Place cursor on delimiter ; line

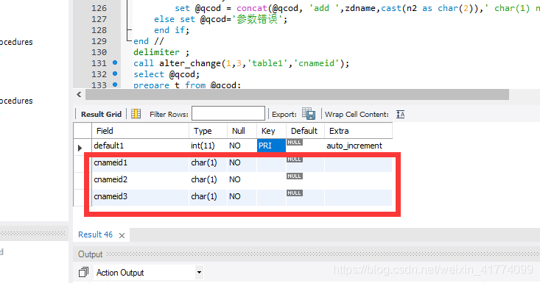pos(161,52)
